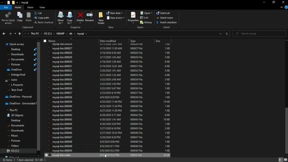
Task: Click the Forward navigation arrow
Action: (x=10, y=34)
